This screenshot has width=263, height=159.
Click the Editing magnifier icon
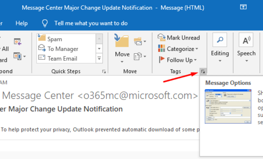(x=220, y=40)
